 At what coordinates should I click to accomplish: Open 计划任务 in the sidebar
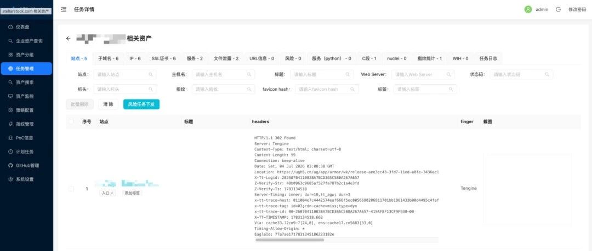[26, 151]
